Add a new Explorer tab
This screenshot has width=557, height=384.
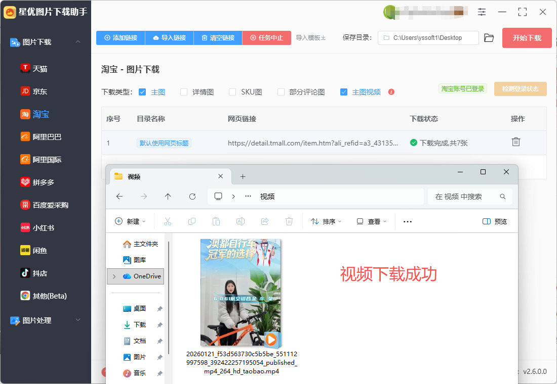[x=243, y=176]
